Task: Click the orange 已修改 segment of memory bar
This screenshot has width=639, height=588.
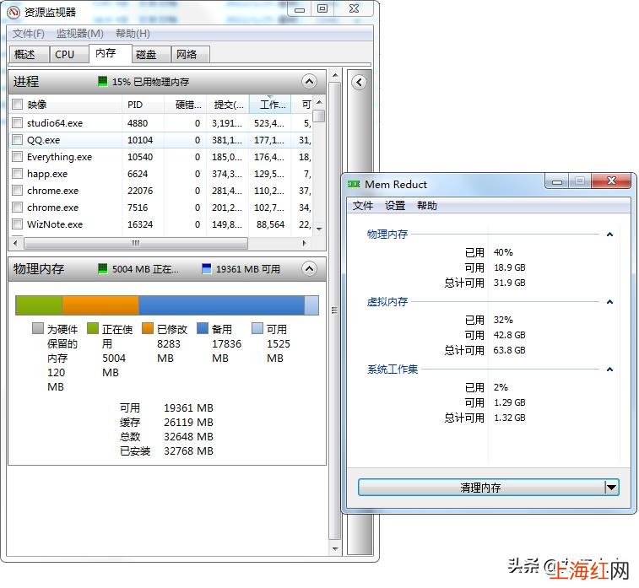Action: (100, 305)
